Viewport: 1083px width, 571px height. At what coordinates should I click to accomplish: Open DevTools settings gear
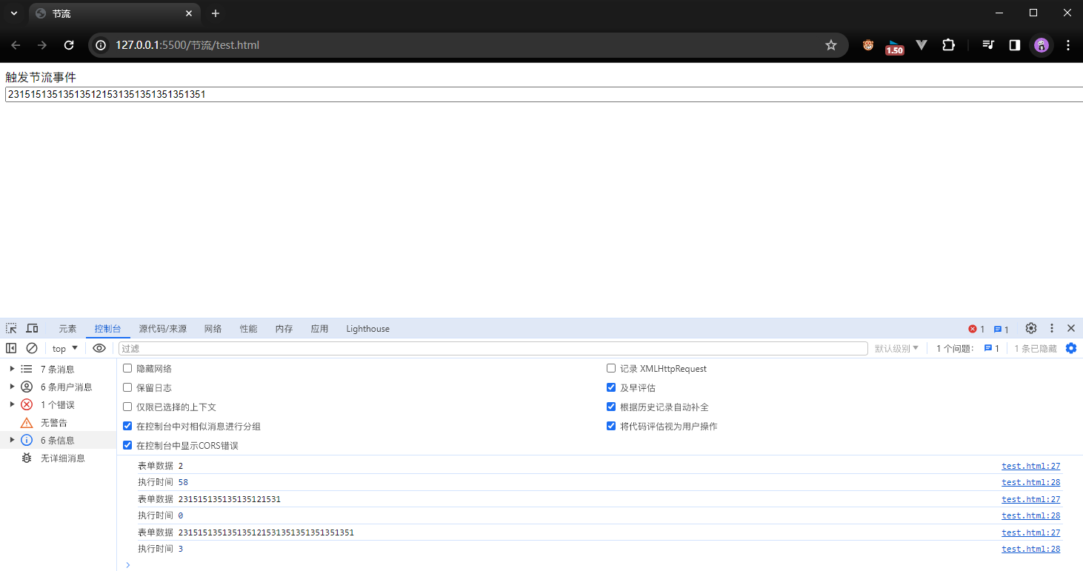(1031, 328)
